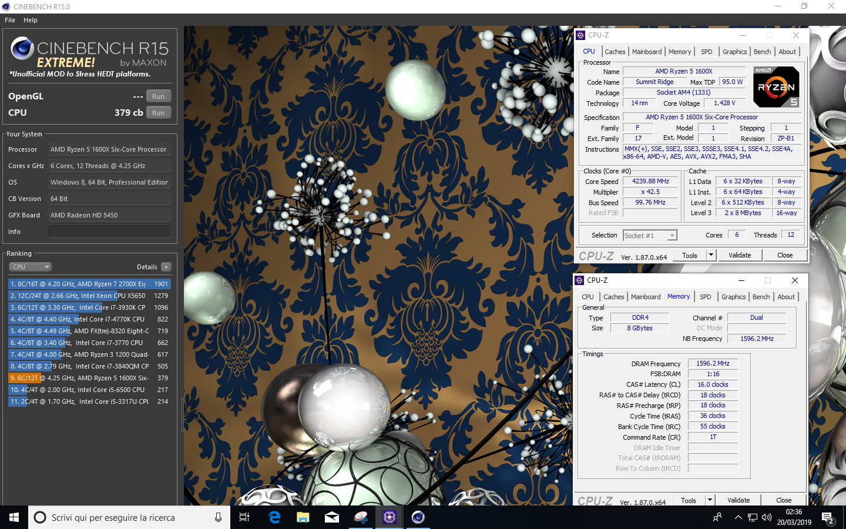Switch to Mainboard tab in upper CPU-Z
The image size is (846, 529).
click(x=647, y=52)
